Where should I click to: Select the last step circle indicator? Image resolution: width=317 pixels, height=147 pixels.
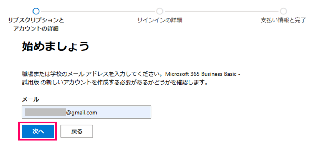(x=283, y=11)
